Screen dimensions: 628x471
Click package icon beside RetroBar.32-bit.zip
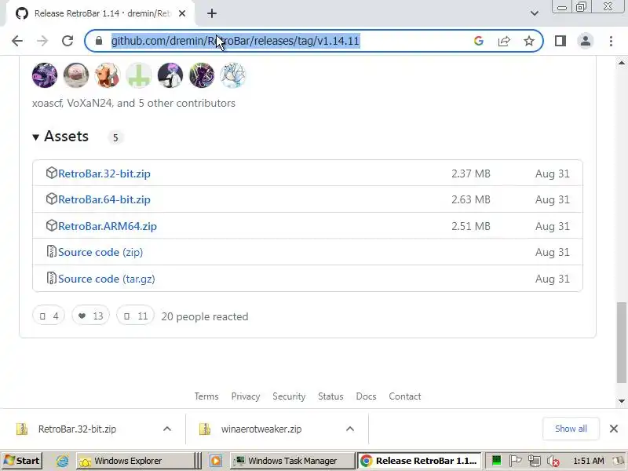pos(52,173)
